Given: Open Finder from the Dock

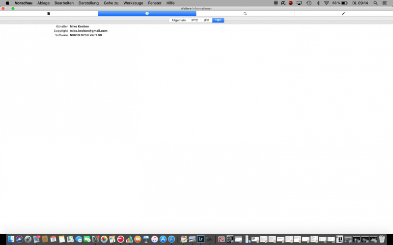Looking at the screenshot, I should [11, 239].
